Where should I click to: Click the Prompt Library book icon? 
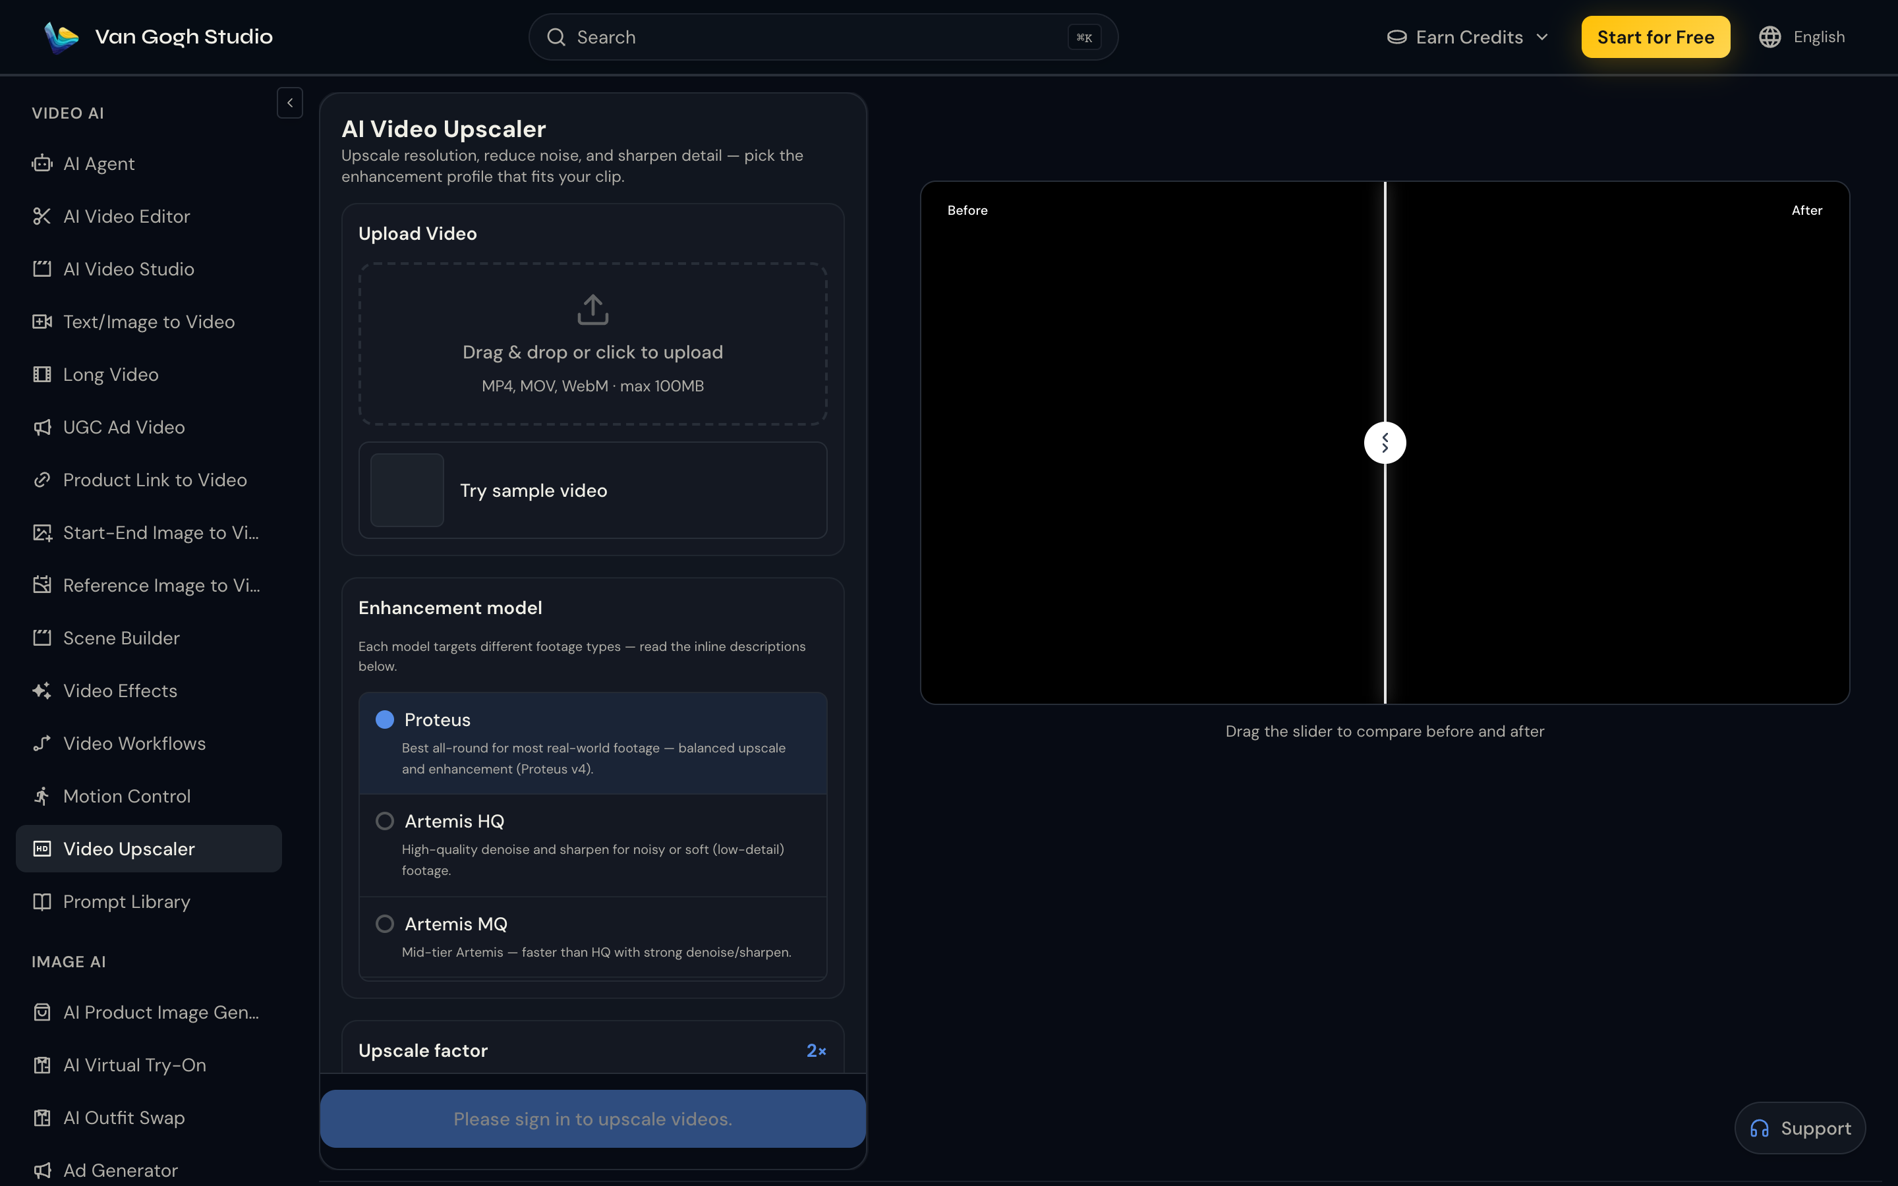tap(42, 901)
